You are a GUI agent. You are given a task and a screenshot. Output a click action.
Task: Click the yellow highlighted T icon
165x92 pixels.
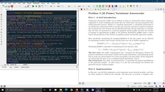(x=128, y=6)
